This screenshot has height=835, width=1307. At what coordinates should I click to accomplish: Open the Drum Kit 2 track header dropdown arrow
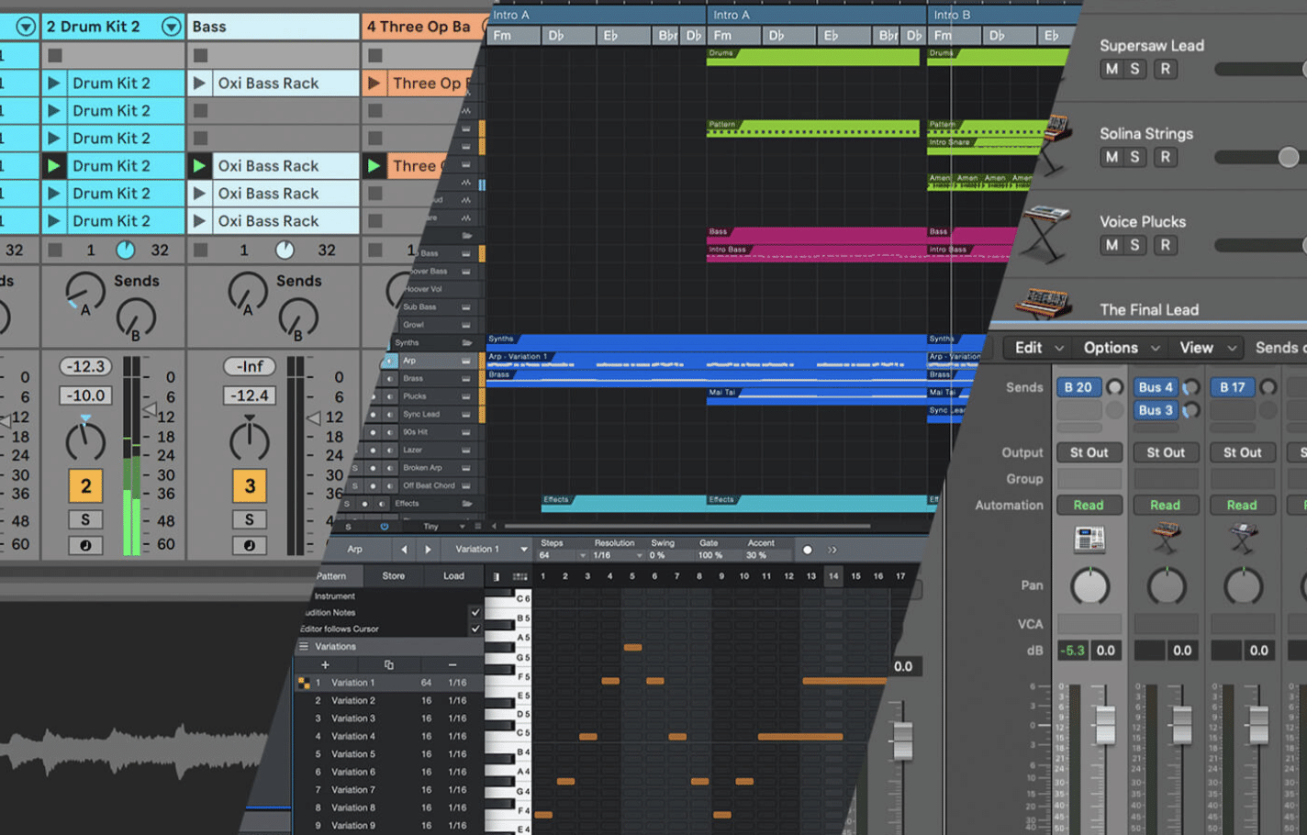(171, 27)
